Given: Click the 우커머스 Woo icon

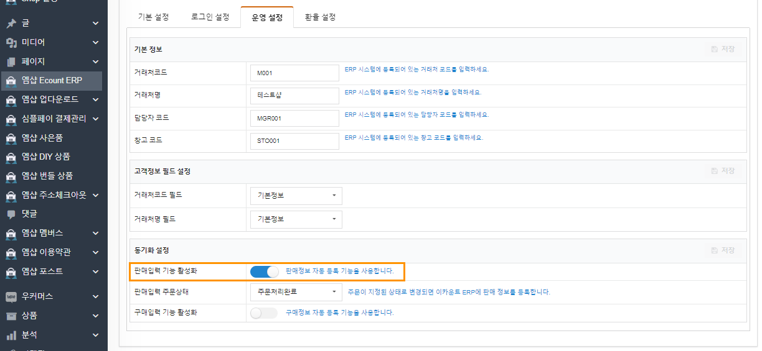Looking at the screenshot, I should (11, 297).
